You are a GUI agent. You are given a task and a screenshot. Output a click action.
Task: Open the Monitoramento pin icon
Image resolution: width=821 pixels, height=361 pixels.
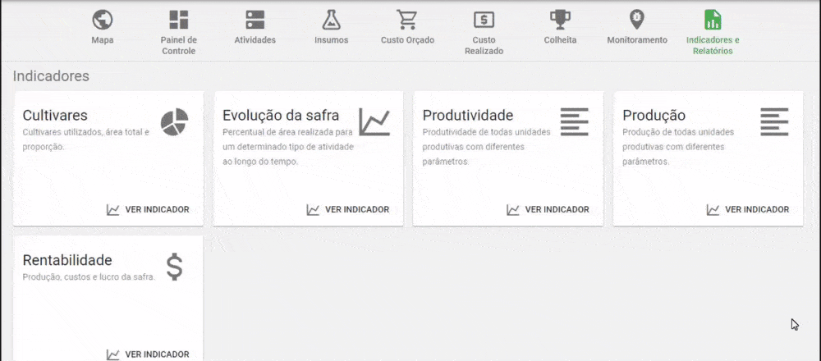636,20
